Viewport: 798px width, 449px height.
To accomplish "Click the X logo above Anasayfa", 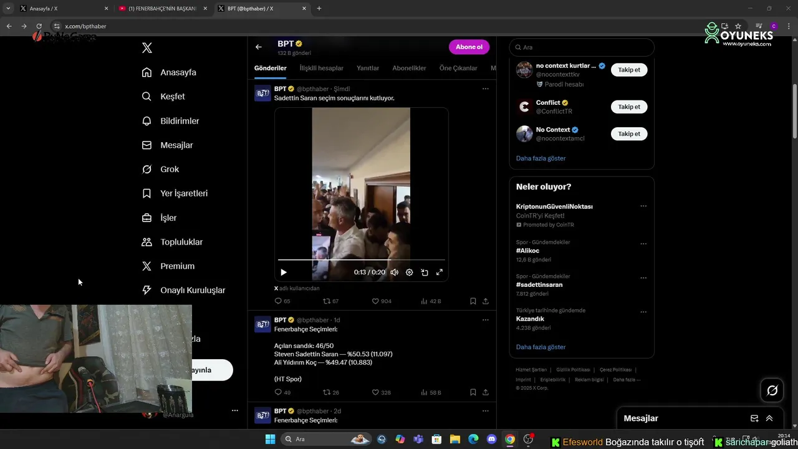I will pyautogui.click(x=147, y=48).
